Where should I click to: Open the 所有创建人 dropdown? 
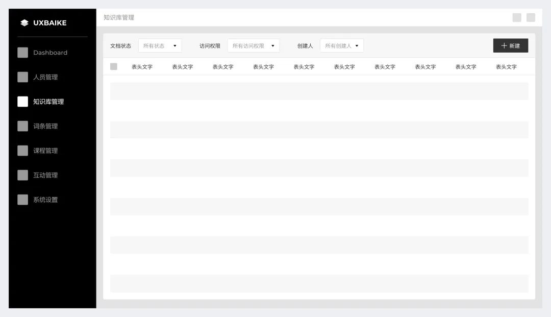(x=341, y=45)
